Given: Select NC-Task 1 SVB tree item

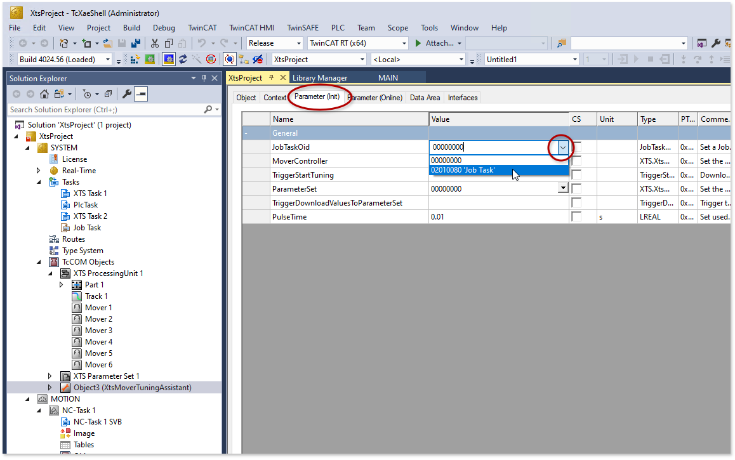Looking at the screenshot, I should coord(98,421).
